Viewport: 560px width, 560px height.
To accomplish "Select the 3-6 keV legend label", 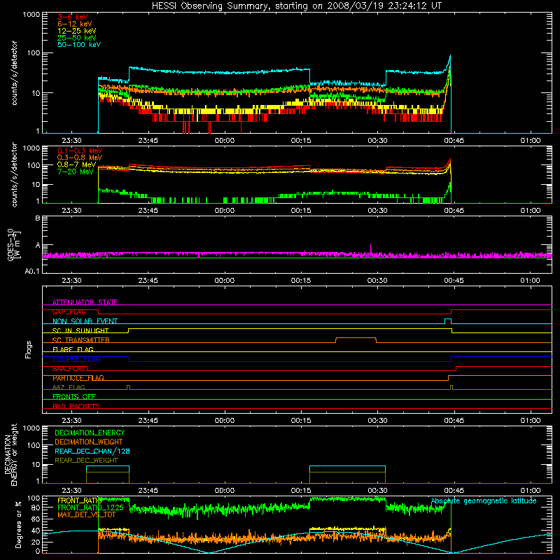I will pos(73,17).
